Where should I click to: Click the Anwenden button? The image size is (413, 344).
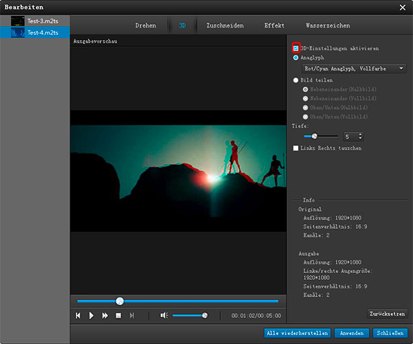[x=352, y=333]
